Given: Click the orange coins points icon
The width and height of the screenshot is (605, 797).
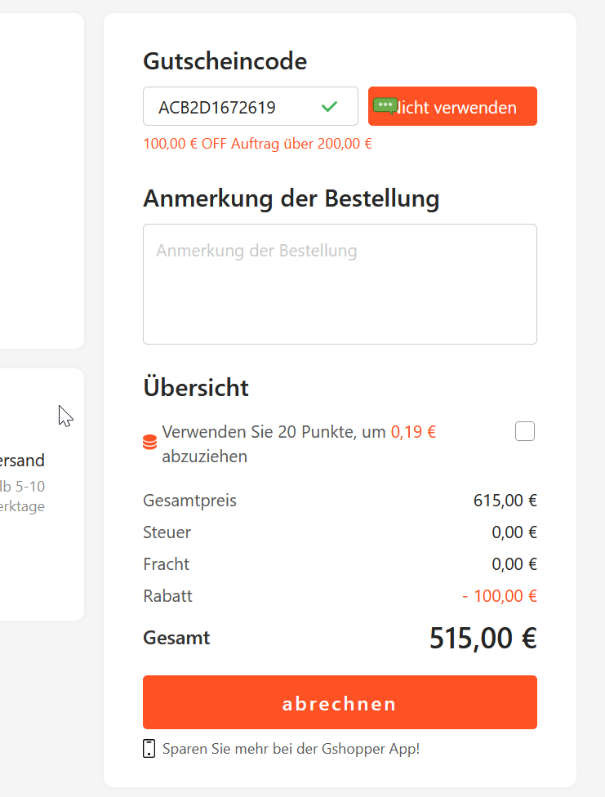Looking at the screenshot, I should [x=149, y=442].
